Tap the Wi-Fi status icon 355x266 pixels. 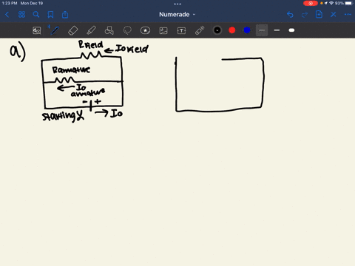331,3
